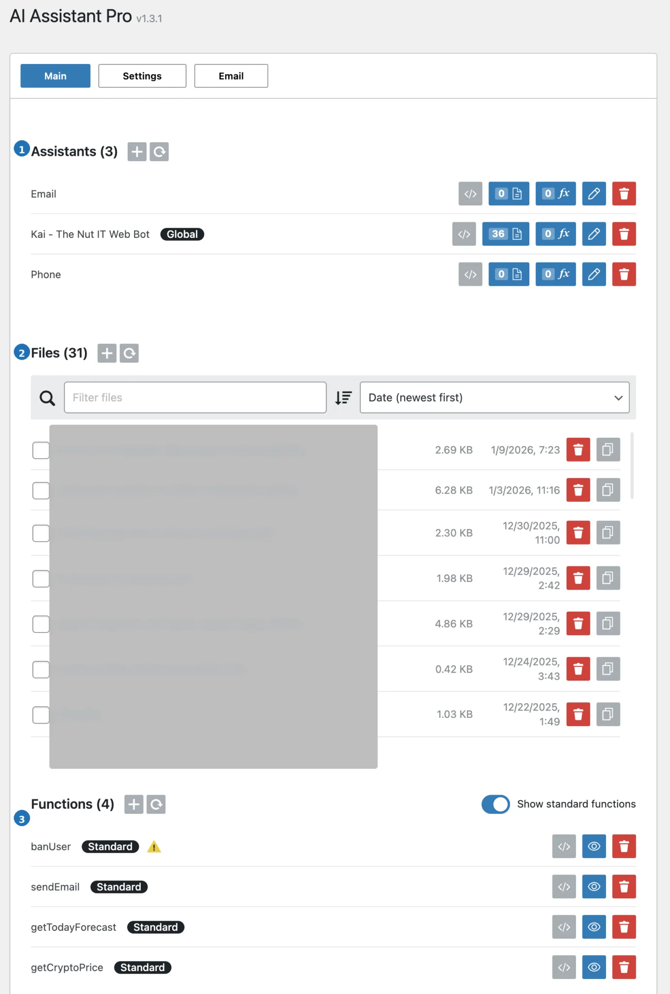Open functions for the Phone assistant
This screenshot has width=670, height=994.
coord(555,275)
